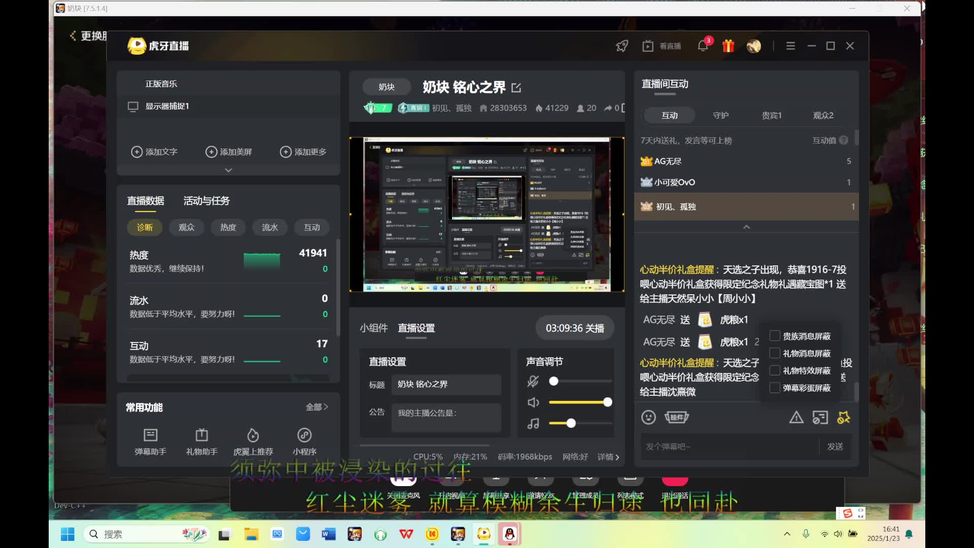Collapse the interaction ranking list chevron

[x=746, y=227]
